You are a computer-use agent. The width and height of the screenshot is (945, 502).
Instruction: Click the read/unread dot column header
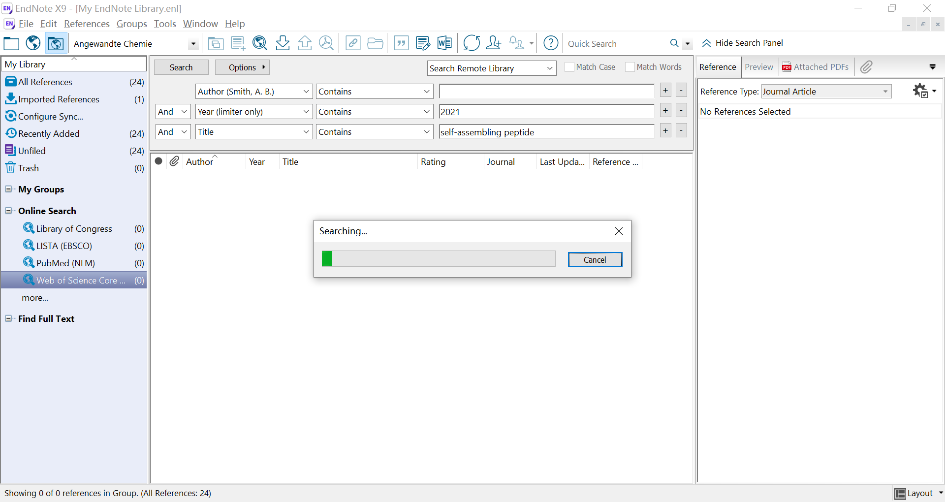pyautogui.click(x=158, y=161)
